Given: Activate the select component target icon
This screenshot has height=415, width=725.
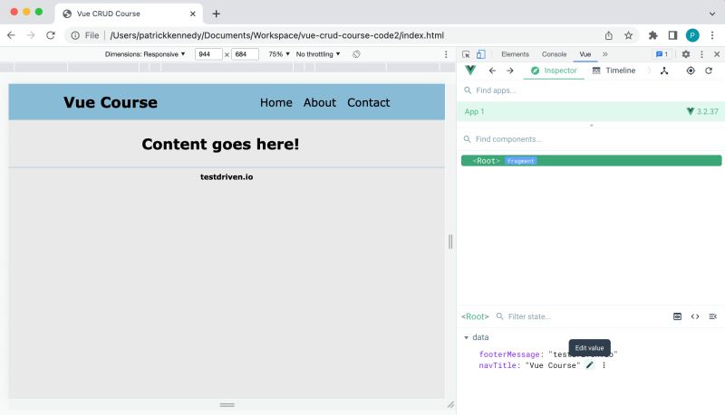Looking at the screenshot, I should (x=691, y=71).
